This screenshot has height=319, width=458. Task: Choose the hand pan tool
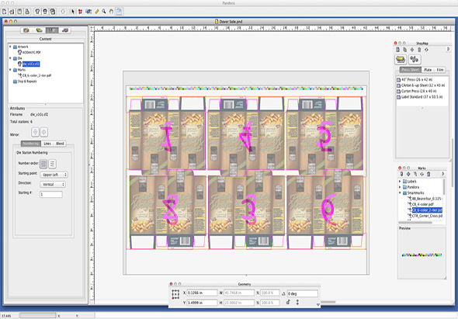111,12
